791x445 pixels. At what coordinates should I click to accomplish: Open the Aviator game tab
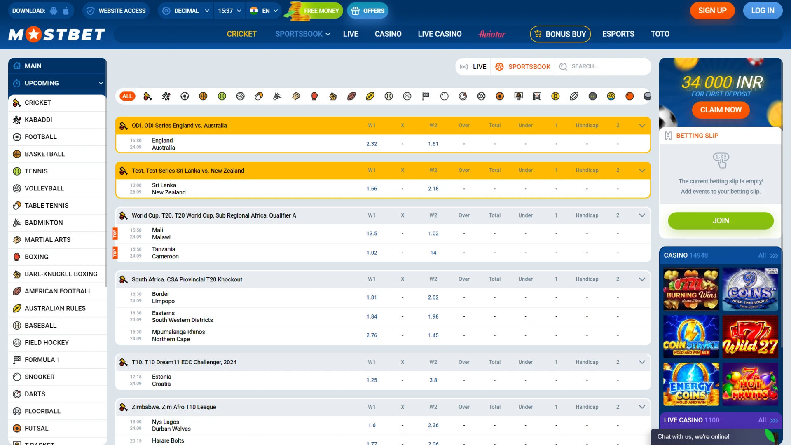click(x=492, y=34)
